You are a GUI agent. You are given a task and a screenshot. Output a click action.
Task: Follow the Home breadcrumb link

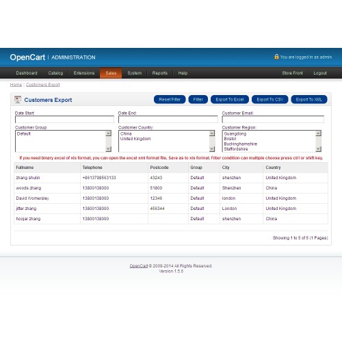[16, 85]
